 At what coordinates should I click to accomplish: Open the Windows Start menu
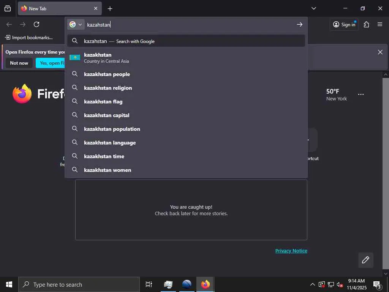[x=9, y=284]
